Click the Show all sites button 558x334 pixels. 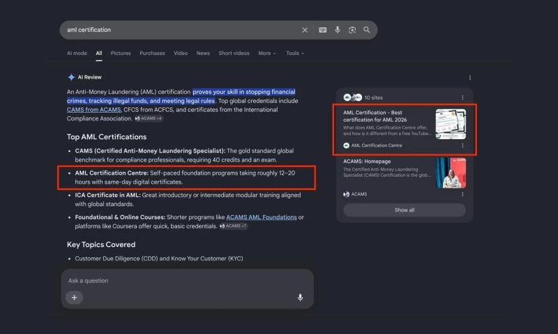coord(405,210)
